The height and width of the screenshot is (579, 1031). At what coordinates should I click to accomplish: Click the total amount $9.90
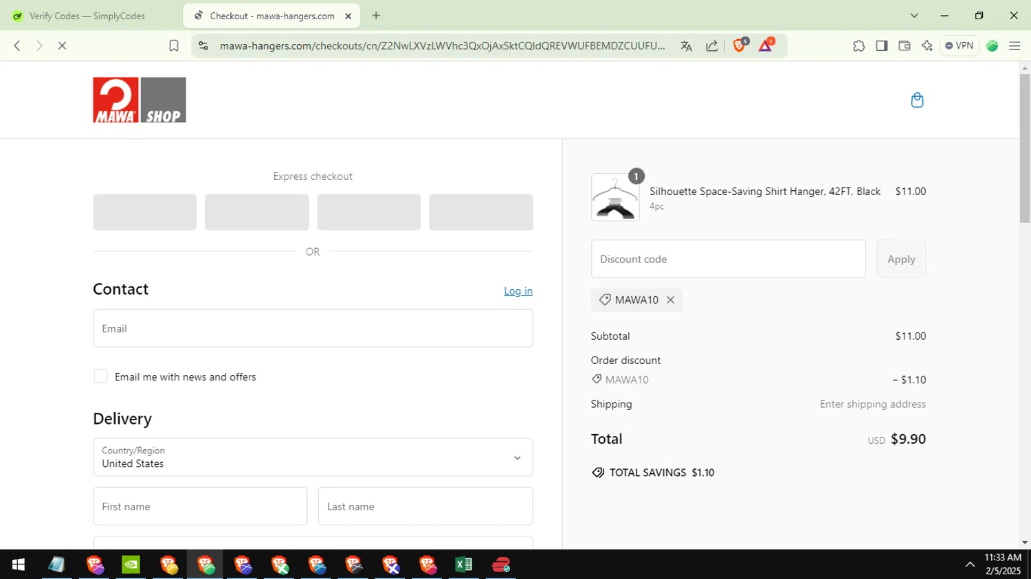point(908,439)
